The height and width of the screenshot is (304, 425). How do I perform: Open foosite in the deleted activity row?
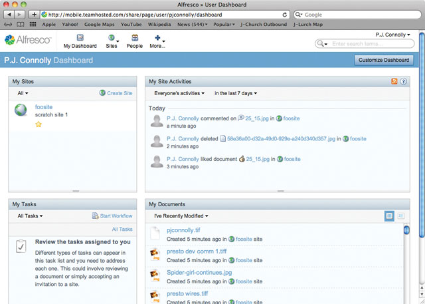[358, 139]
